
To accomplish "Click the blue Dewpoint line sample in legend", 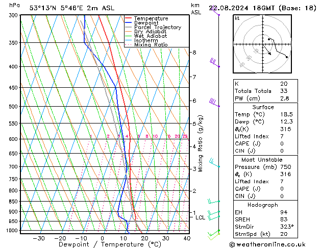I will click(129, 23).
